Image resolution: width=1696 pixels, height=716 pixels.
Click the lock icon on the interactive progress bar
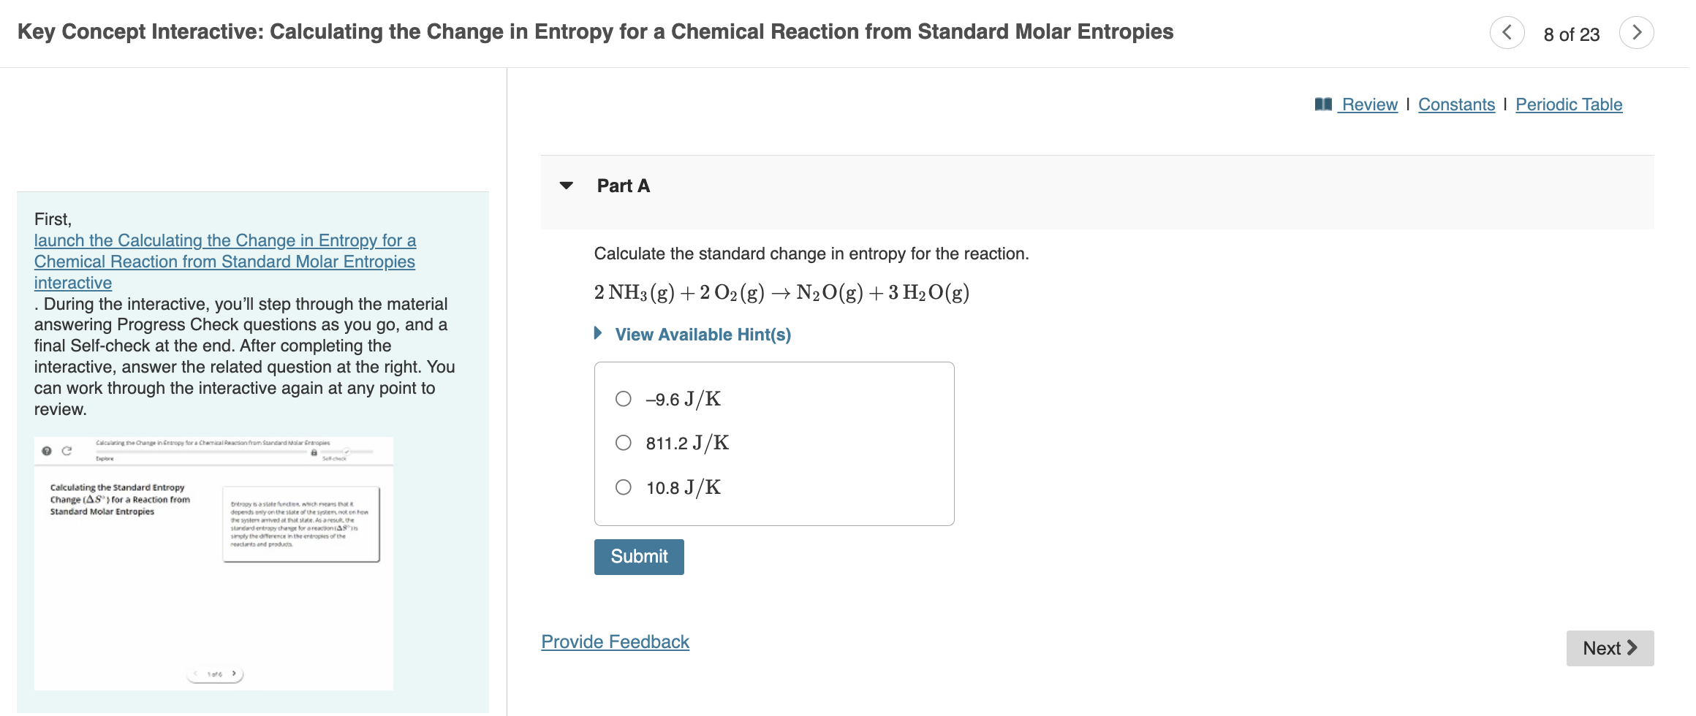click(314, 452)
